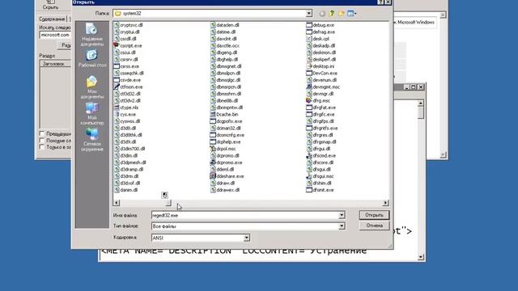The width and height of the screenshot is (518, 291).
Task: Select the ctype.nls file icon
Action: tap(117, 108)
